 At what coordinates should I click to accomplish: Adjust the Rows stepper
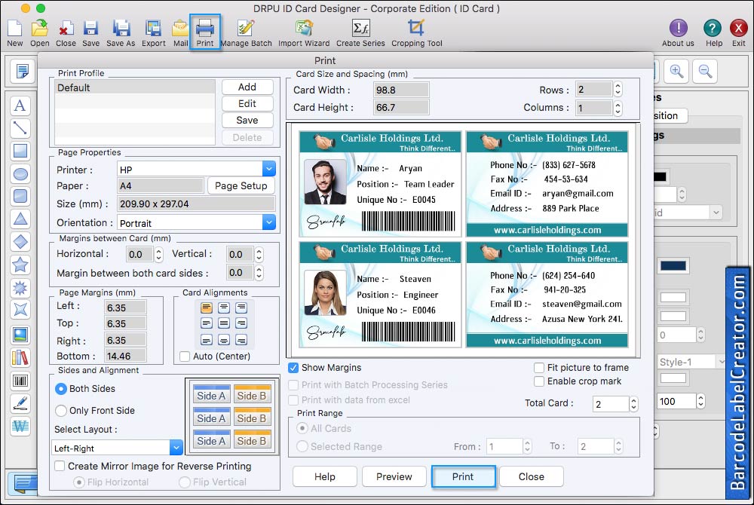[x=618, y=90]
